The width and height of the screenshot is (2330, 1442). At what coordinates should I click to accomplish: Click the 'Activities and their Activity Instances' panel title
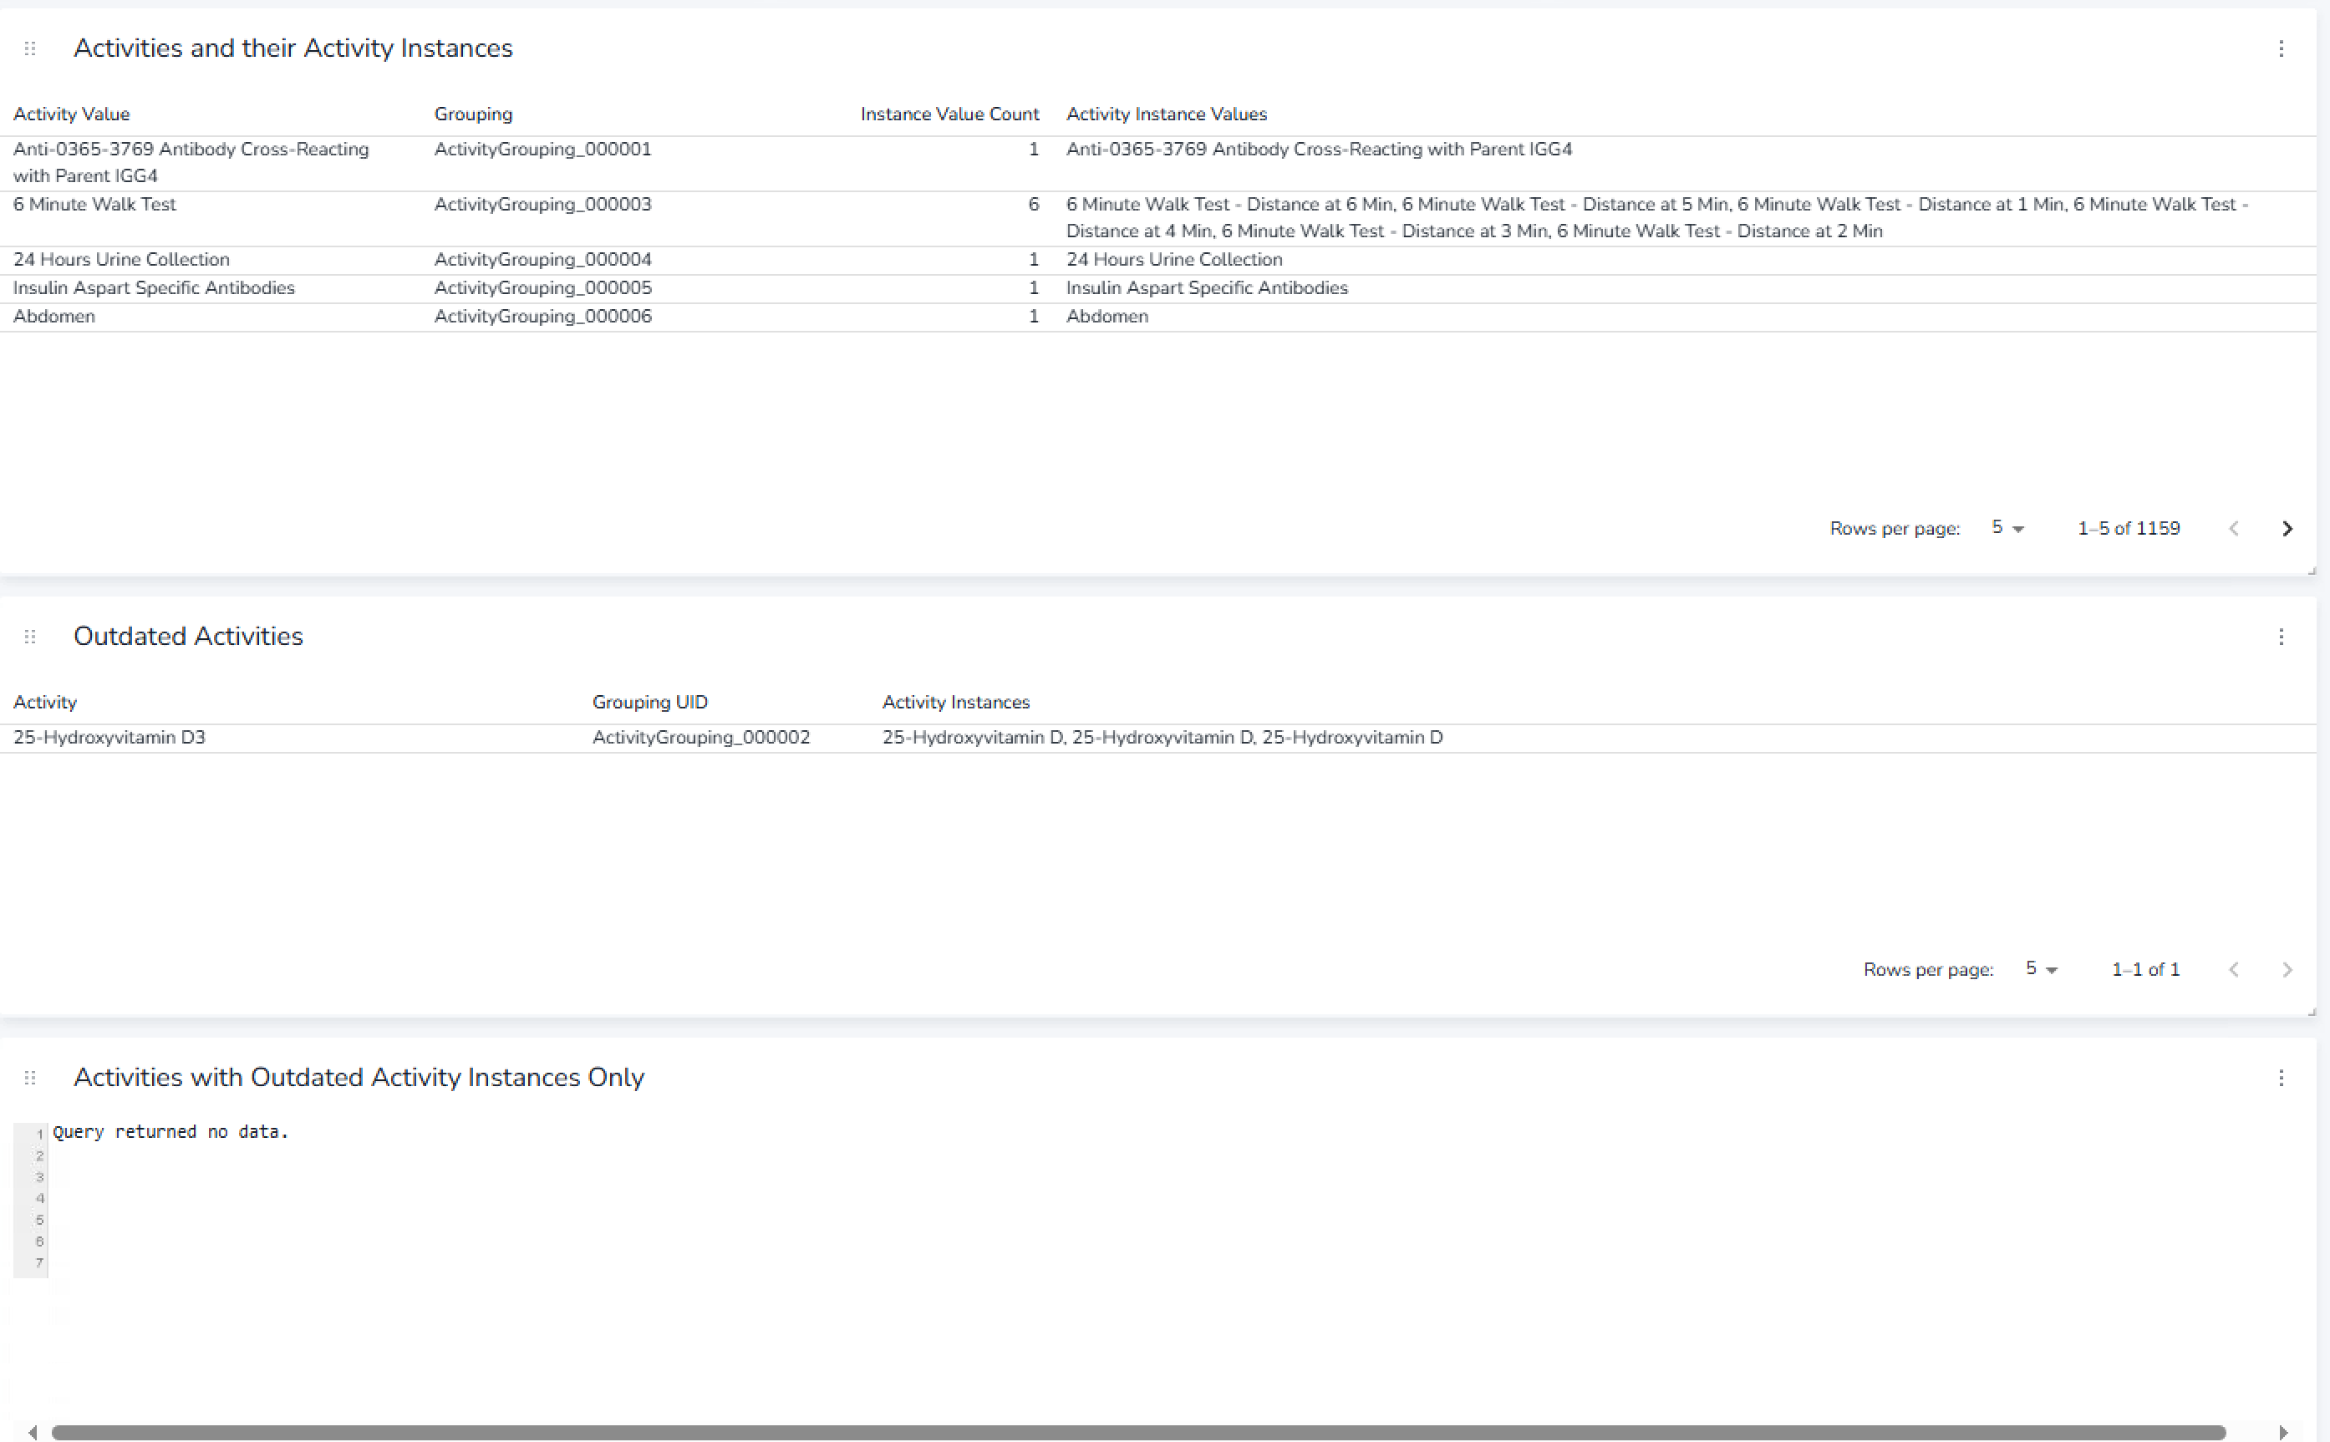pyautogui.click(x=293, y=48)
